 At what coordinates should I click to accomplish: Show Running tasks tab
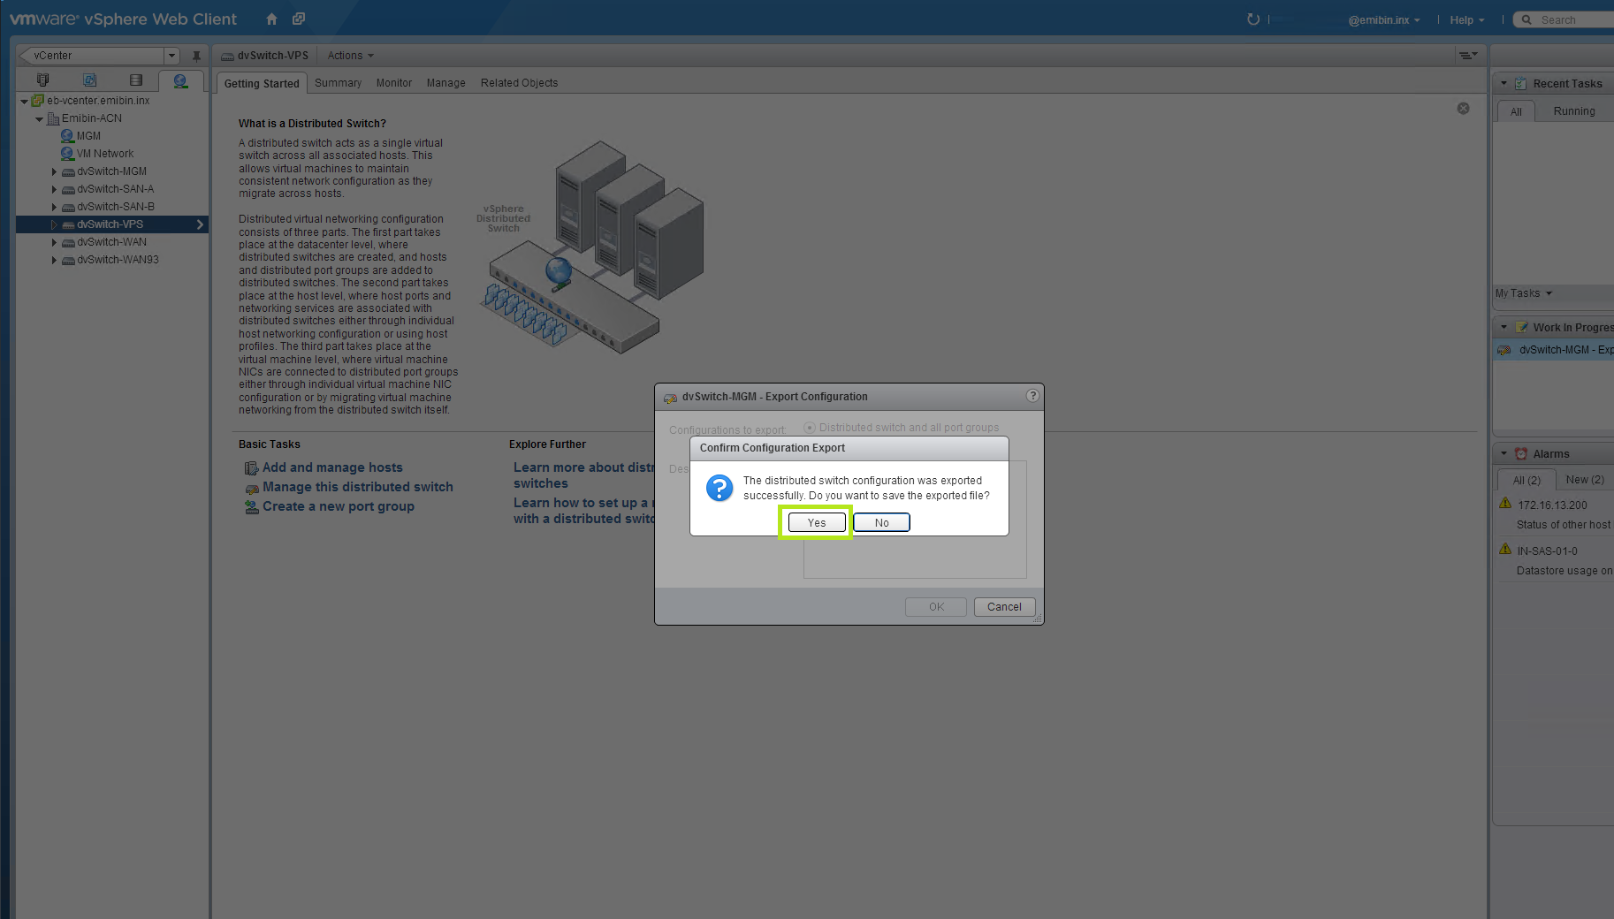pos(1574,111)
